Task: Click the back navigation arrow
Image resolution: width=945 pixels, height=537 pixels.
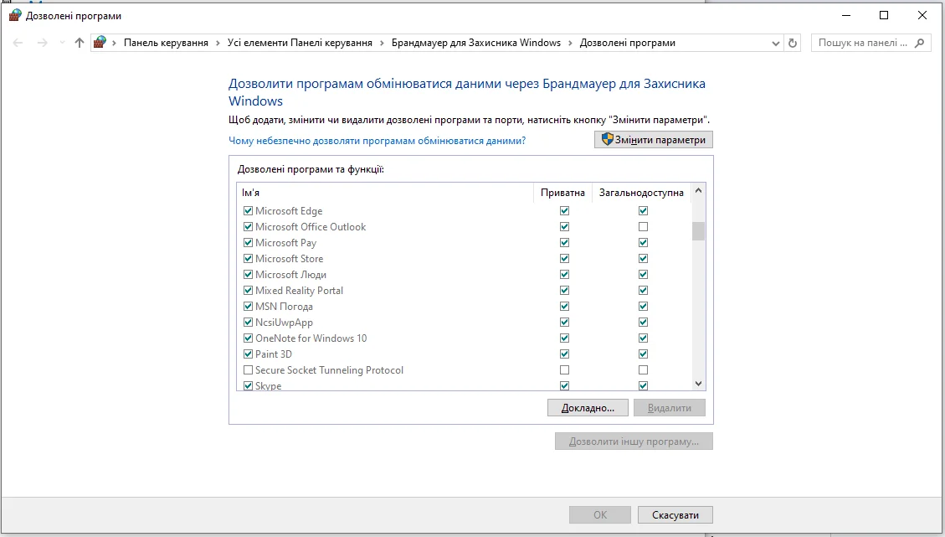Action: (x=18, y=43)
